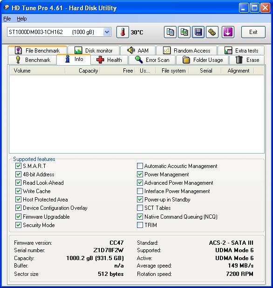This screenshot has height=288, width=273.
Task: Toggle the Automatic Acoustic Management checkbox
Action: tap(140, 166)
